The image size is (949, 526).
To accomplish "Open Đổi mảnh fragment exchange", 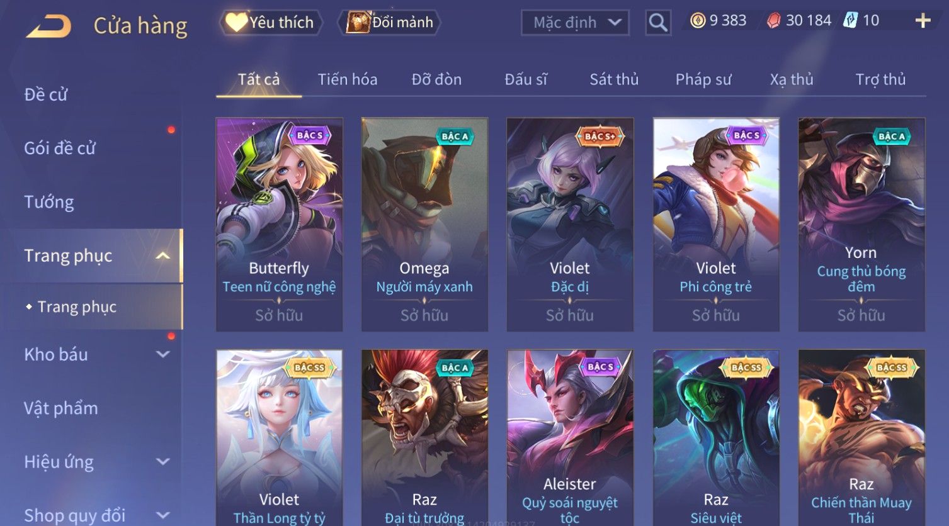I will [390, 23].
